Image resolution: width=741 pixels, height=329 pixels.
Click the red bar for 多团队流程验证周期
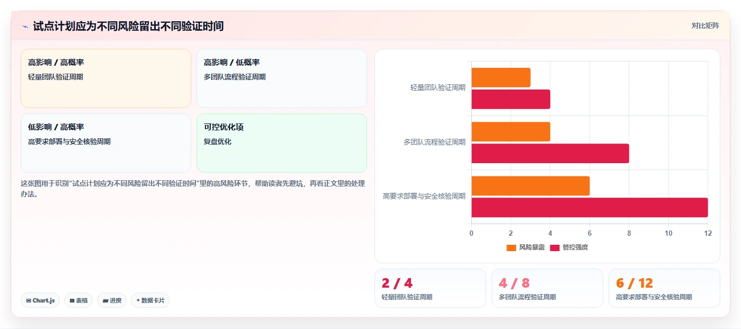(x=550, y=153)
